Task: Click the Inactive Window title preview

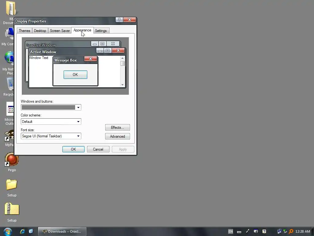Action: tap(41, 45)
